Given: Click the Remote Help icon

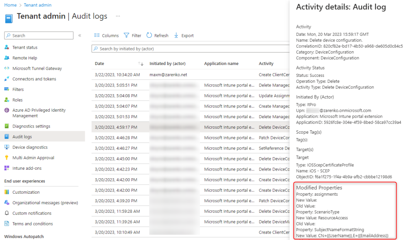Looking at the screenshot, I should pos(7,58).
